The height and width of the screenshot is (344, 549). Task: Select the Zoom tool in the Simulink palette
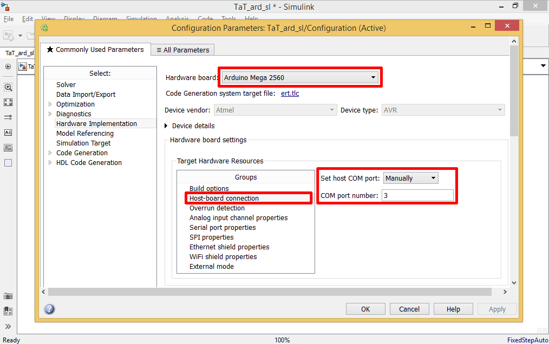8,87
